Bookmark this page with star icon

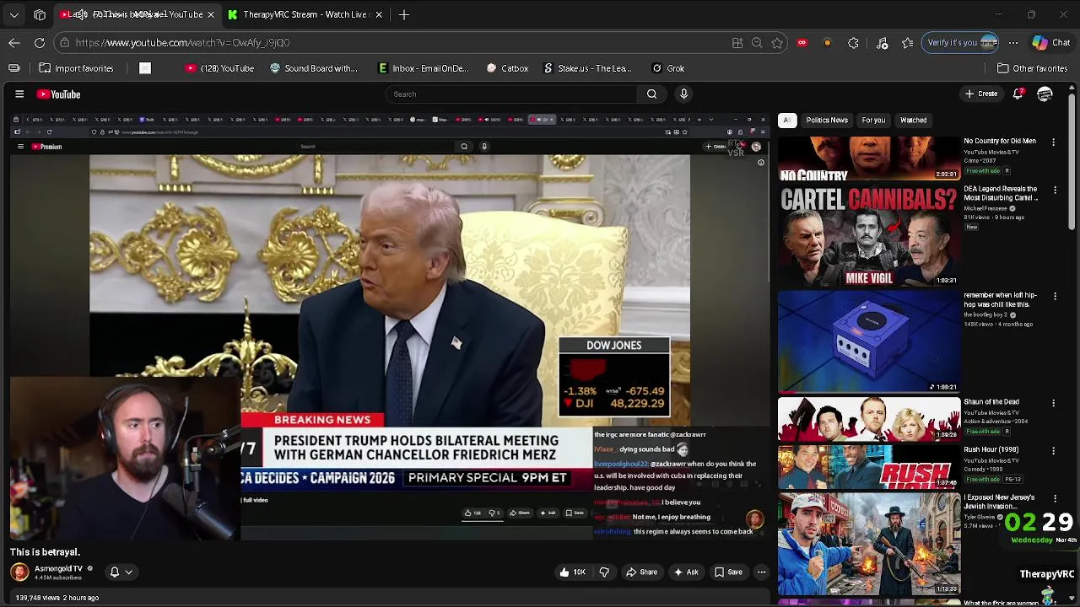pos(777,42)
